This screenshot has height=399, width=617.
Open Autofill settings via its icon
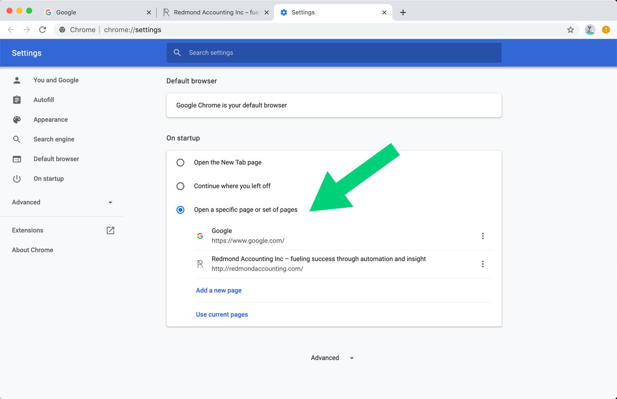(x=17, y=100)
